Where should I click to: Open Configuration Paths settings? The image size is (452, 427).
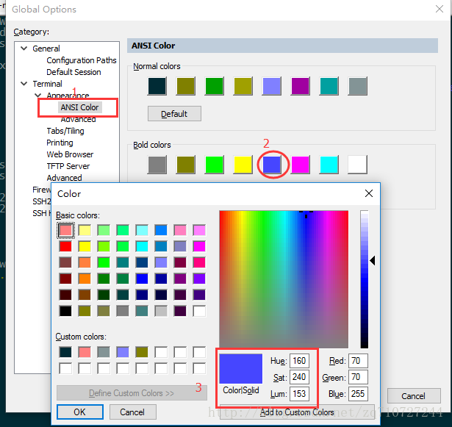tap(81, 60)
